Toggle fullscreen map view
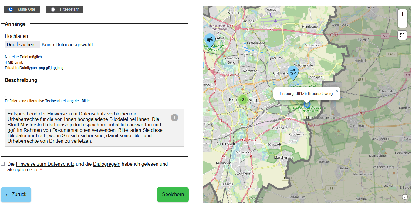This screenshot has height=207, width=412. coord(403,35)
